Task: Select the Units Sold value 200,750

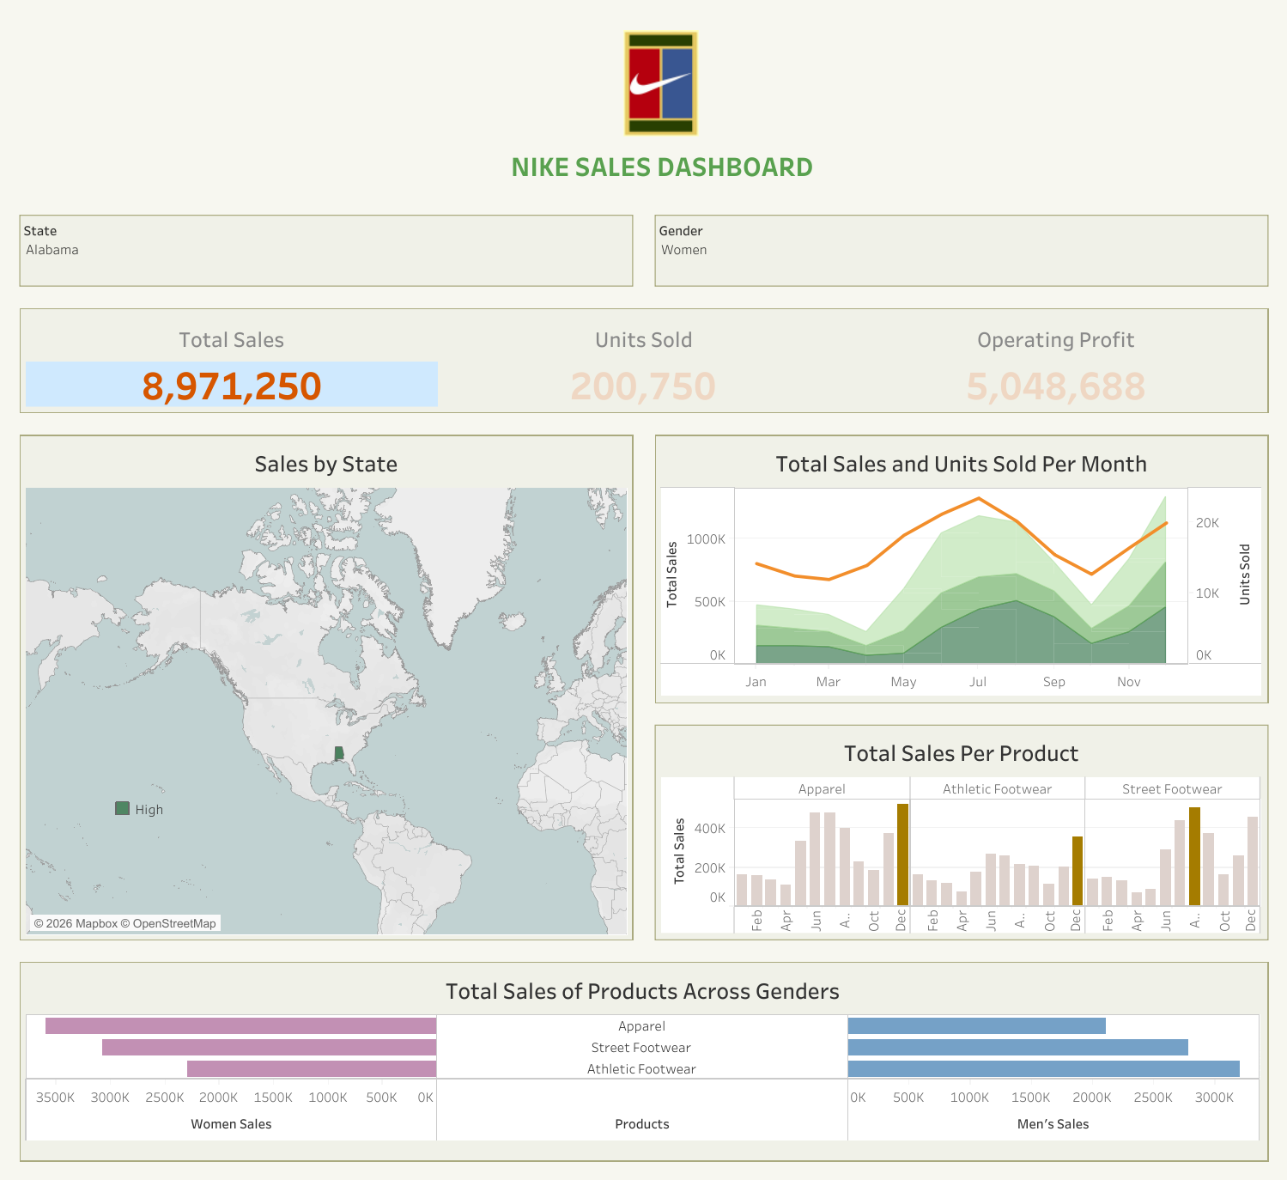Action: tap(643, 386)
